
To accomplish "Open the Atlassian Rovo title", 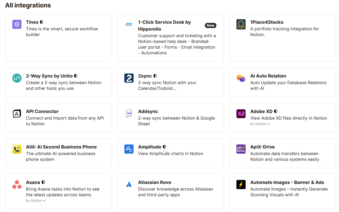I will click(x=154, y=182).
